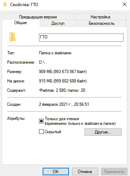Click the size value 909 МБ
The height and width of the screenshot is (176, 130).
tap(63, 72)
